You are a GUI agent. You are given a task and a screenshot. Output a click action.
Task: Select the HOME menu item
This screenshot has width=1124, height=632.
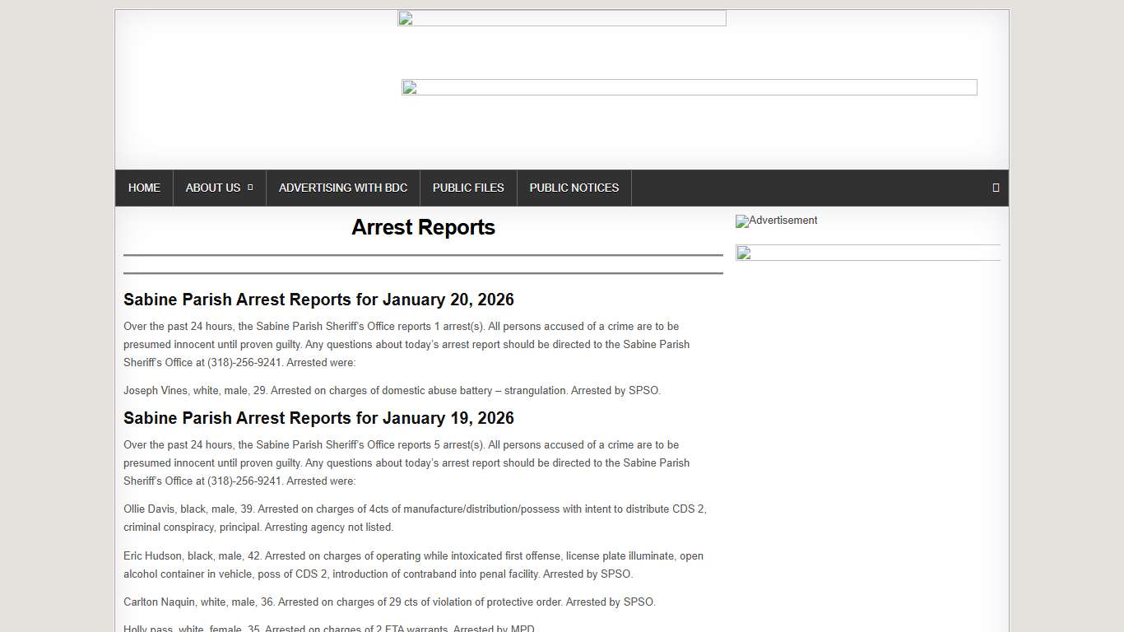[x=144, y=188]
